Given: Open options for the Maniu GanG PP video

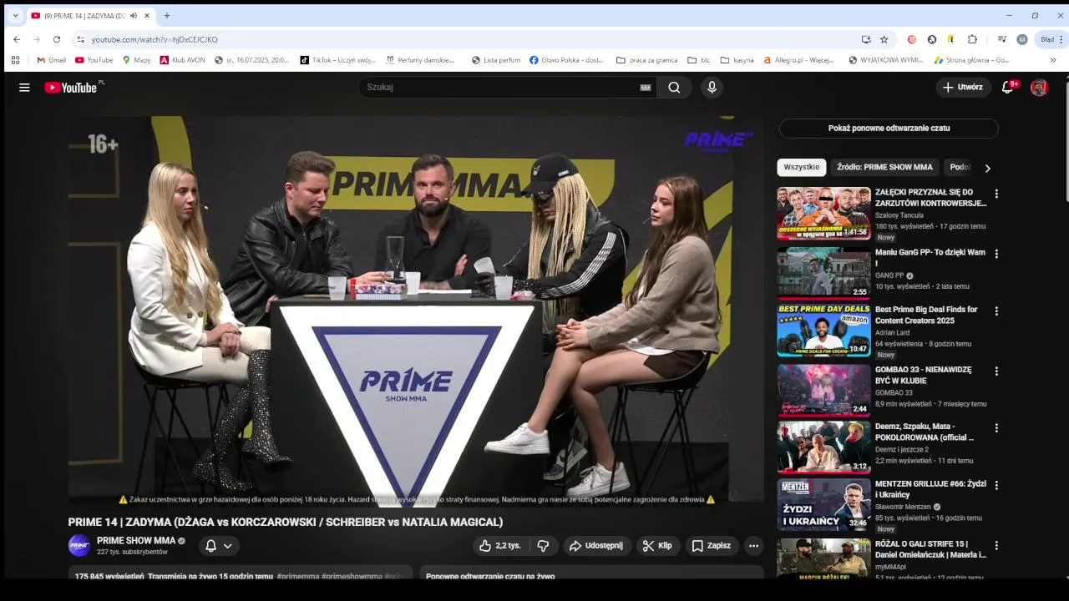Looking at the screenshot, I should click(x=996, y=254).
